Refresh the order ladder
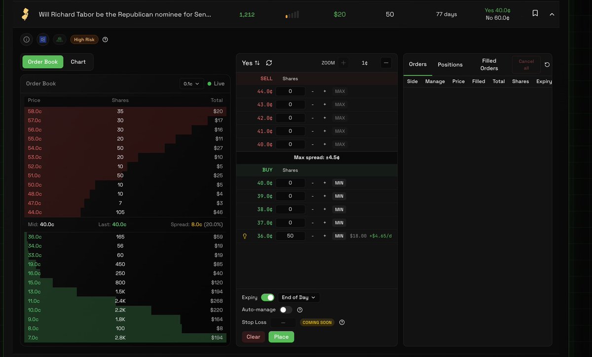Viewport: 592px width, 357px height. (269, 63)
